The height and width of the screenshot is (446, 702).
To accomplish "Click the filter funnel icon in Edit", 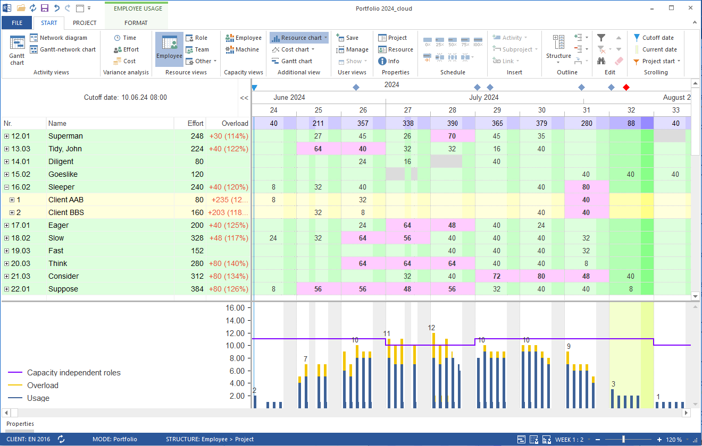I will click(x=601, y=38).
